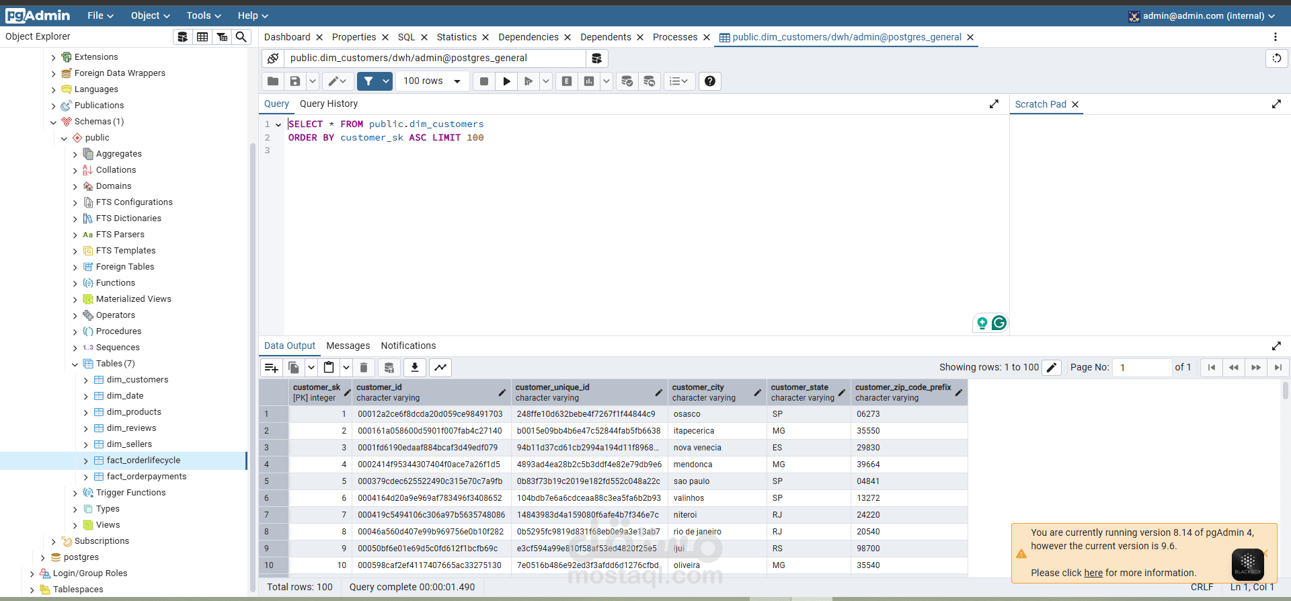Toggle the Sort/Filter funnel button
Screen dimensions: 1291x601
(x=368, y=81)
